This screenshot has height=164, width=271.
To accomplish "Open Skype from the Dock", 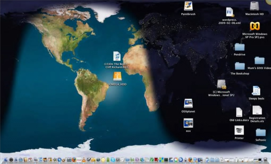I will point(113,160).
